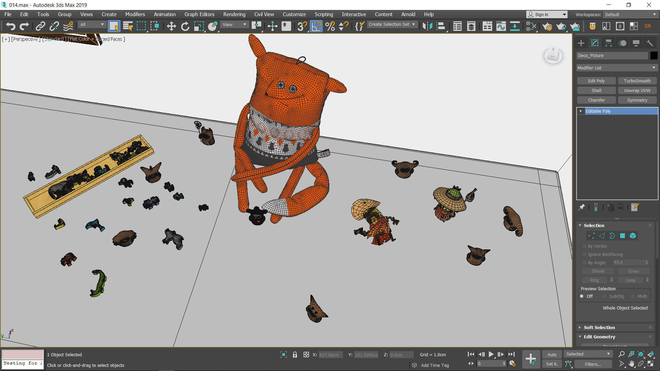
Task: Select Off preview selection radio
Action: pyautogui.click(x=582, y=296)
